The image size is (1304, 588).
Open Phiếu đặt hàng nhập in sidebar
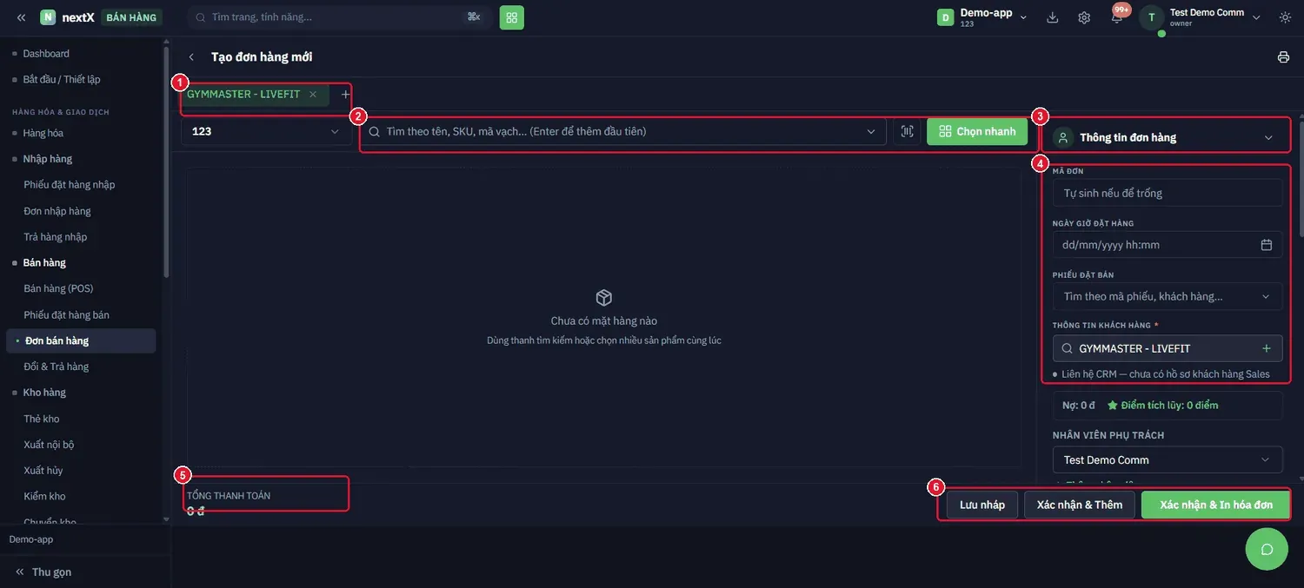point(70,184)
